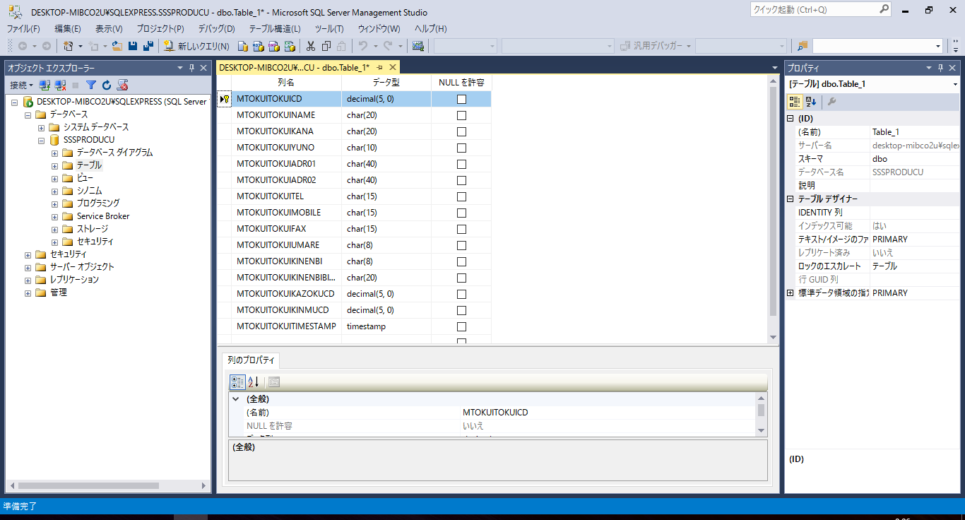Refresh Object Explorer with the refresh icon
The height and width of the screenshot is (520, 965).
(x=107, y=85)
